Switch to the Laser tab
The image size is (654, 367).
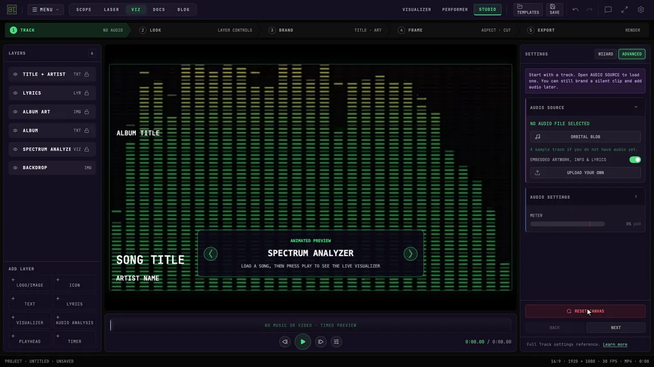[x=111, y=10]
